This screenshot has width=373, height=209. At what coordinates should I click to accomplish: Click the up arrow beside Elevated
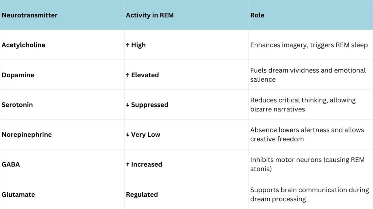tap(128, 75)
